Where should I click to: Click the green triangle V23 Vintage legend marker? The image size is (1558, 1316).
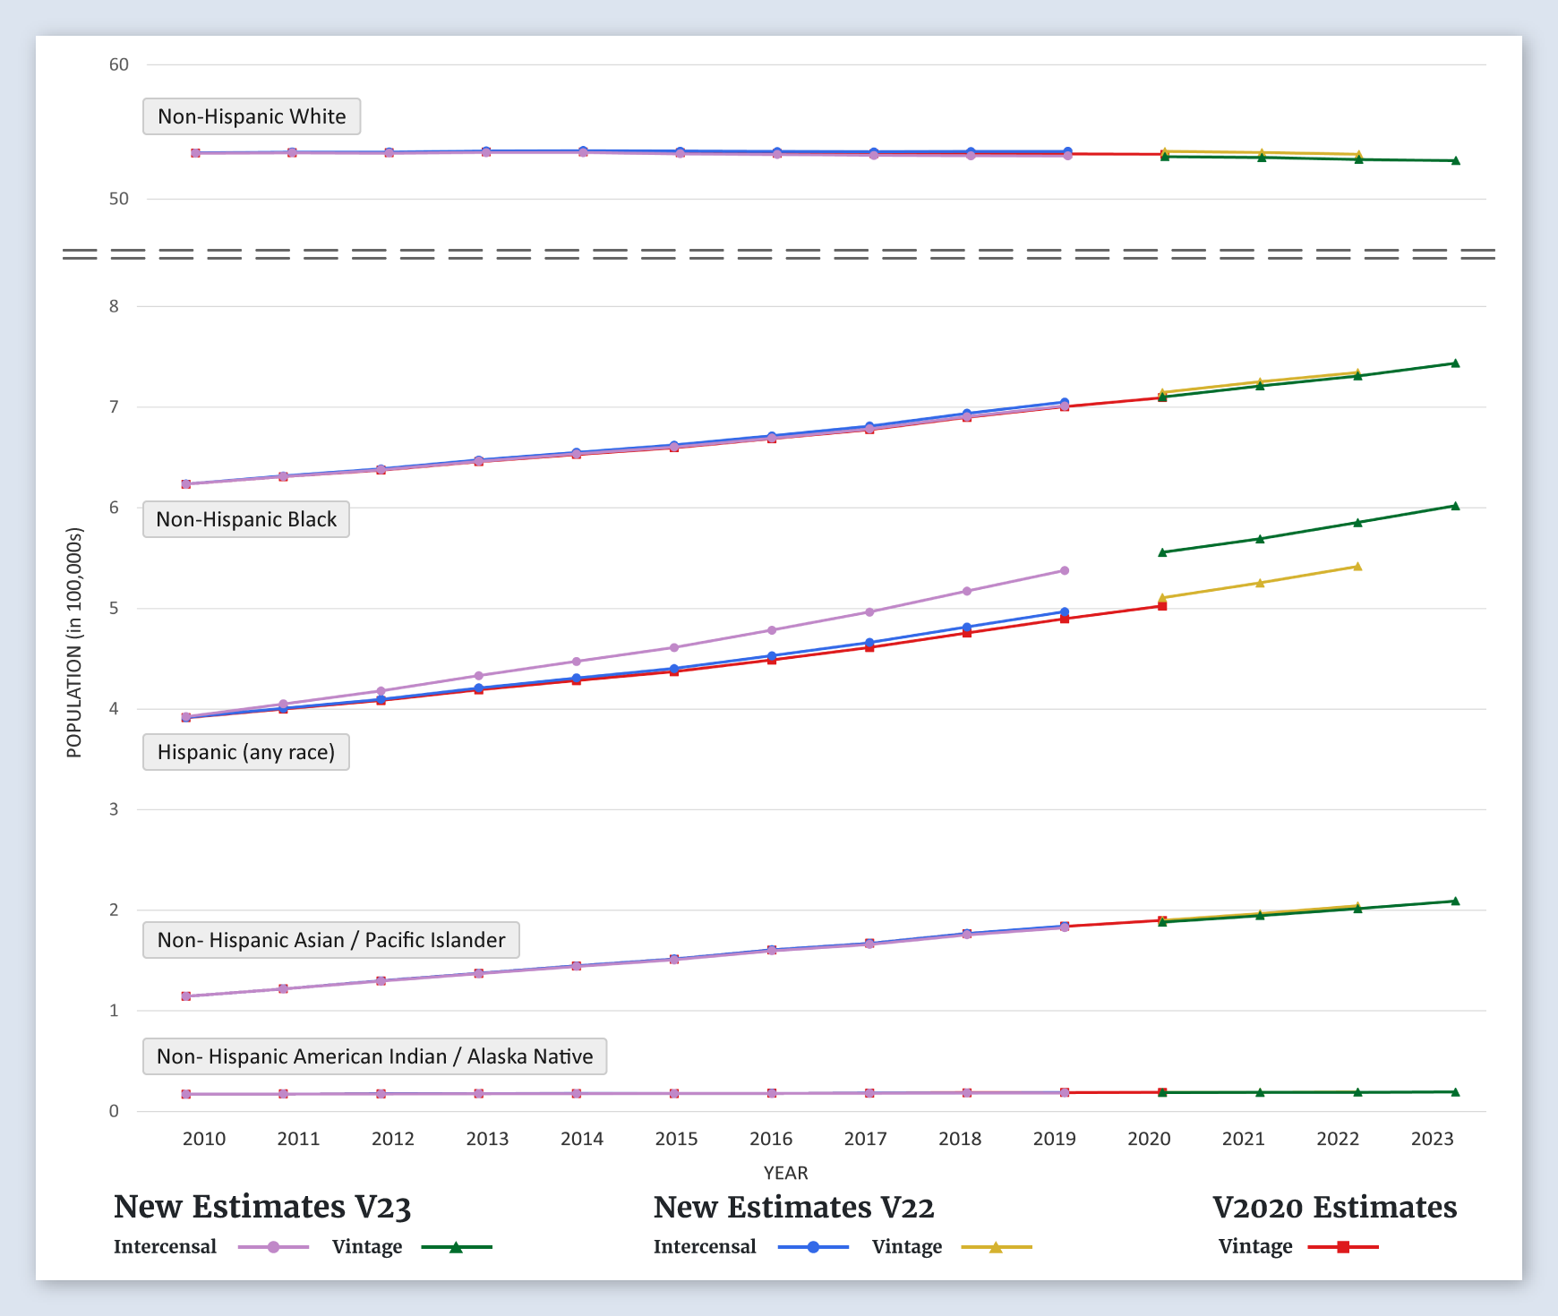pyautogui.click(x=456, y=1247)
